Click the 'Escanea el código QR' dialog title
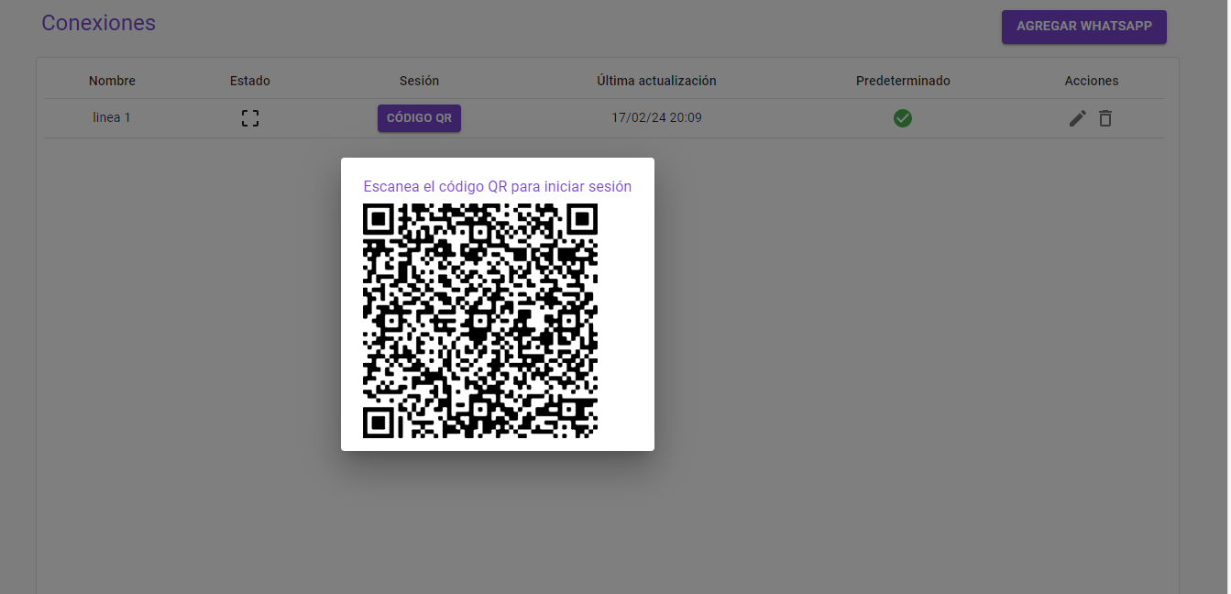Viewport: 1231px width, 594px height. coord(498,186)
